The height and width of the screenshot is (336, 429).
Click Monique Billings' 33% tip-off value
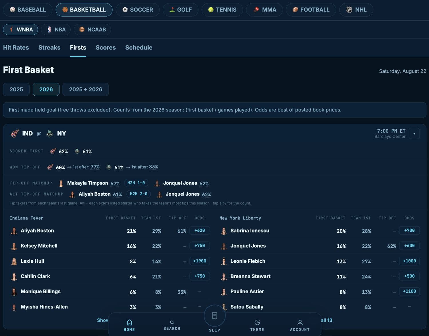click(x=182, y=292)
